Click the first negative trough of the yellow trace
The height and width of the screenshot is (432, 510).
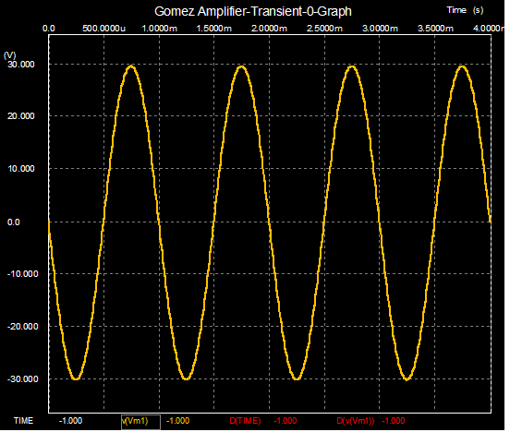tap(76, 378)
